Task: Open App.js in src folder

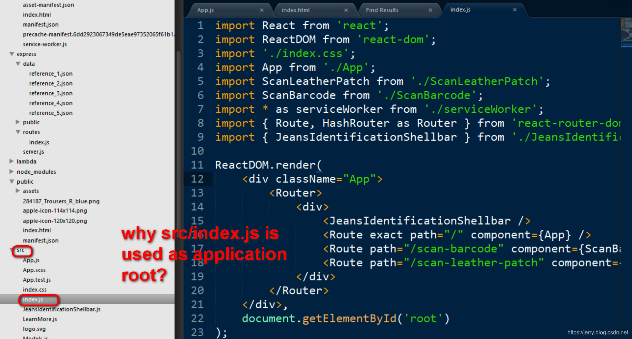Action: [x=31, y=260]
